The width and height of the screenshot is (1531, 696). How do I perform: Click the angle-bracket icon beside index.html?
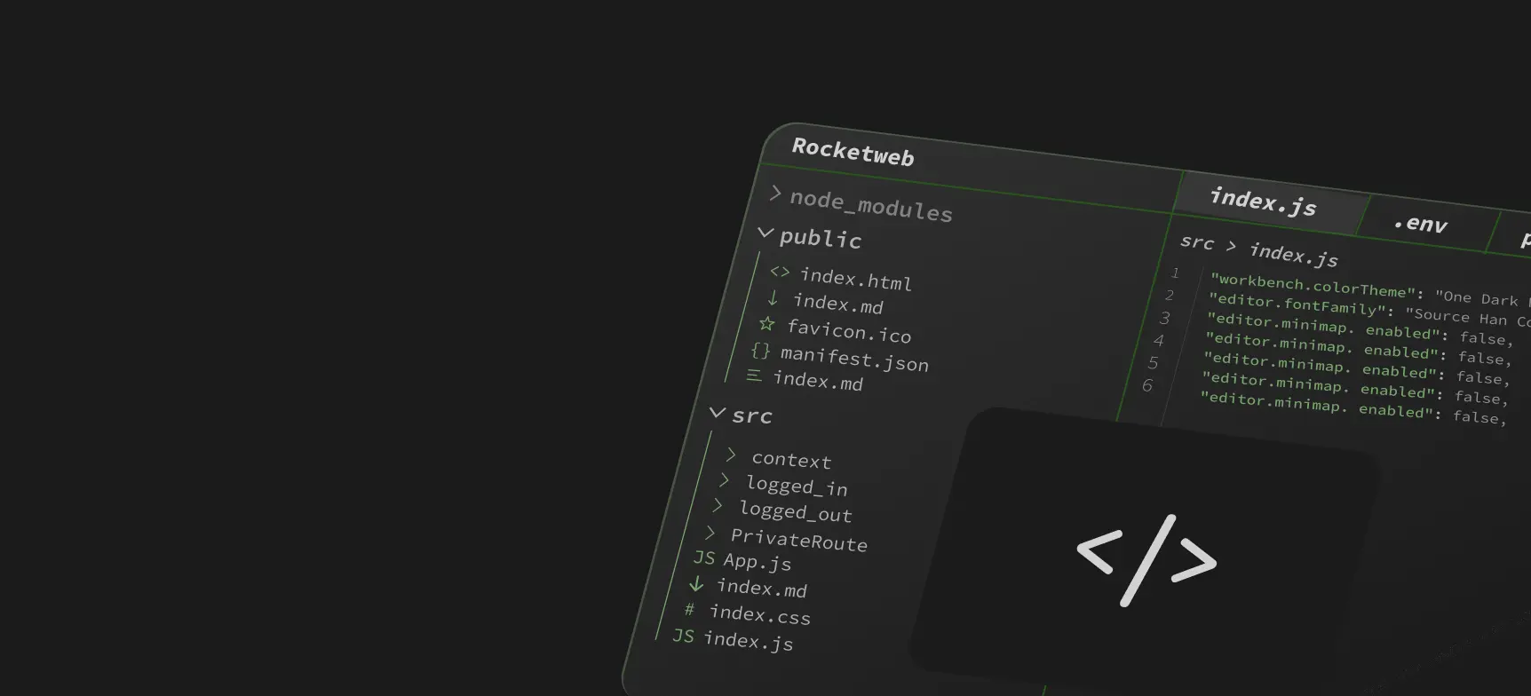[780, 272]
